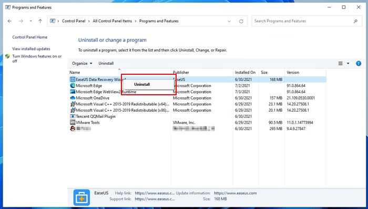The width and height of the screenshot is (368, 209).
Task: Click the Support link URL in details pane
Action: click(x=155, y=199)
